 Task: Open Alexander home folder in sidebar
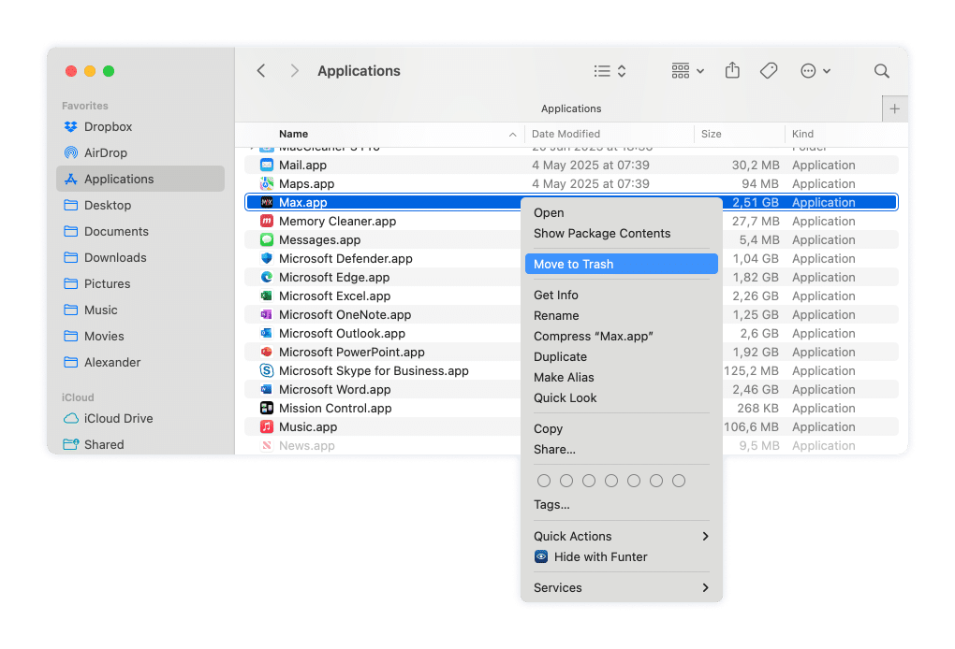click(140, 362)
